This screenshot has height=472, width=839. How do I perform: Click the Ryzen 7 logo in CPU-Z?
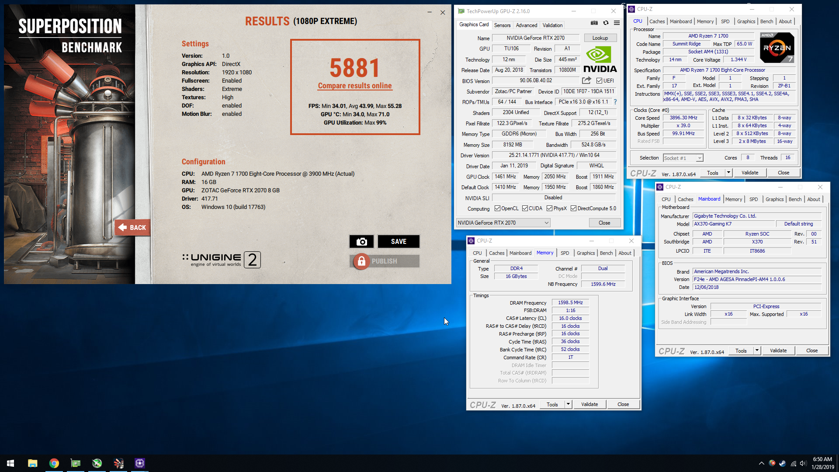tap(777, 48)
